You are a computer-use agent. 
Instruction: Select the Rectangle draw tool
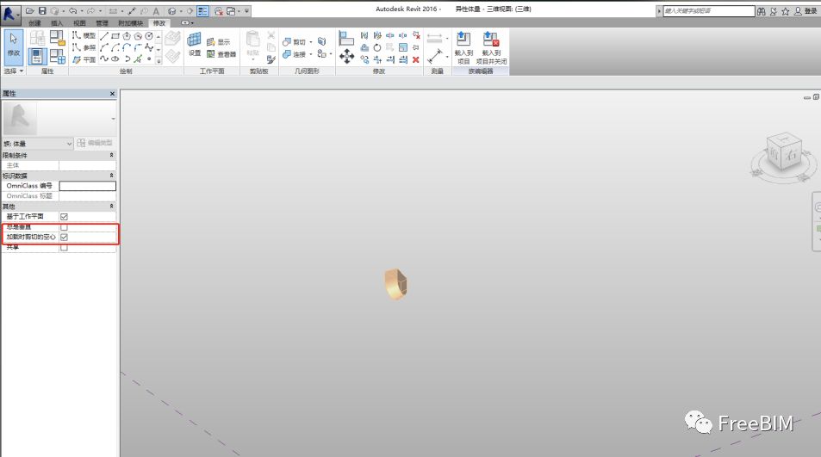115,36
